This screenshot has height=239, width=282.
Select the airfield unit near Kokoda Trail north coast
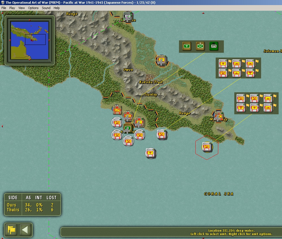pos(161,60)
